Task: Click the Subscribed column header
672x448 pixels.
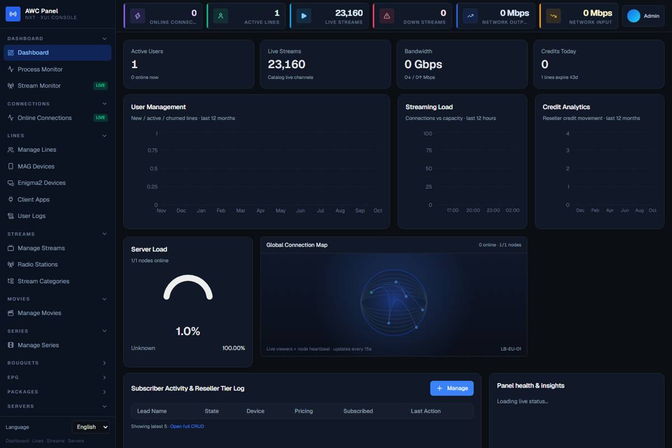Action: tap(358, 411)
